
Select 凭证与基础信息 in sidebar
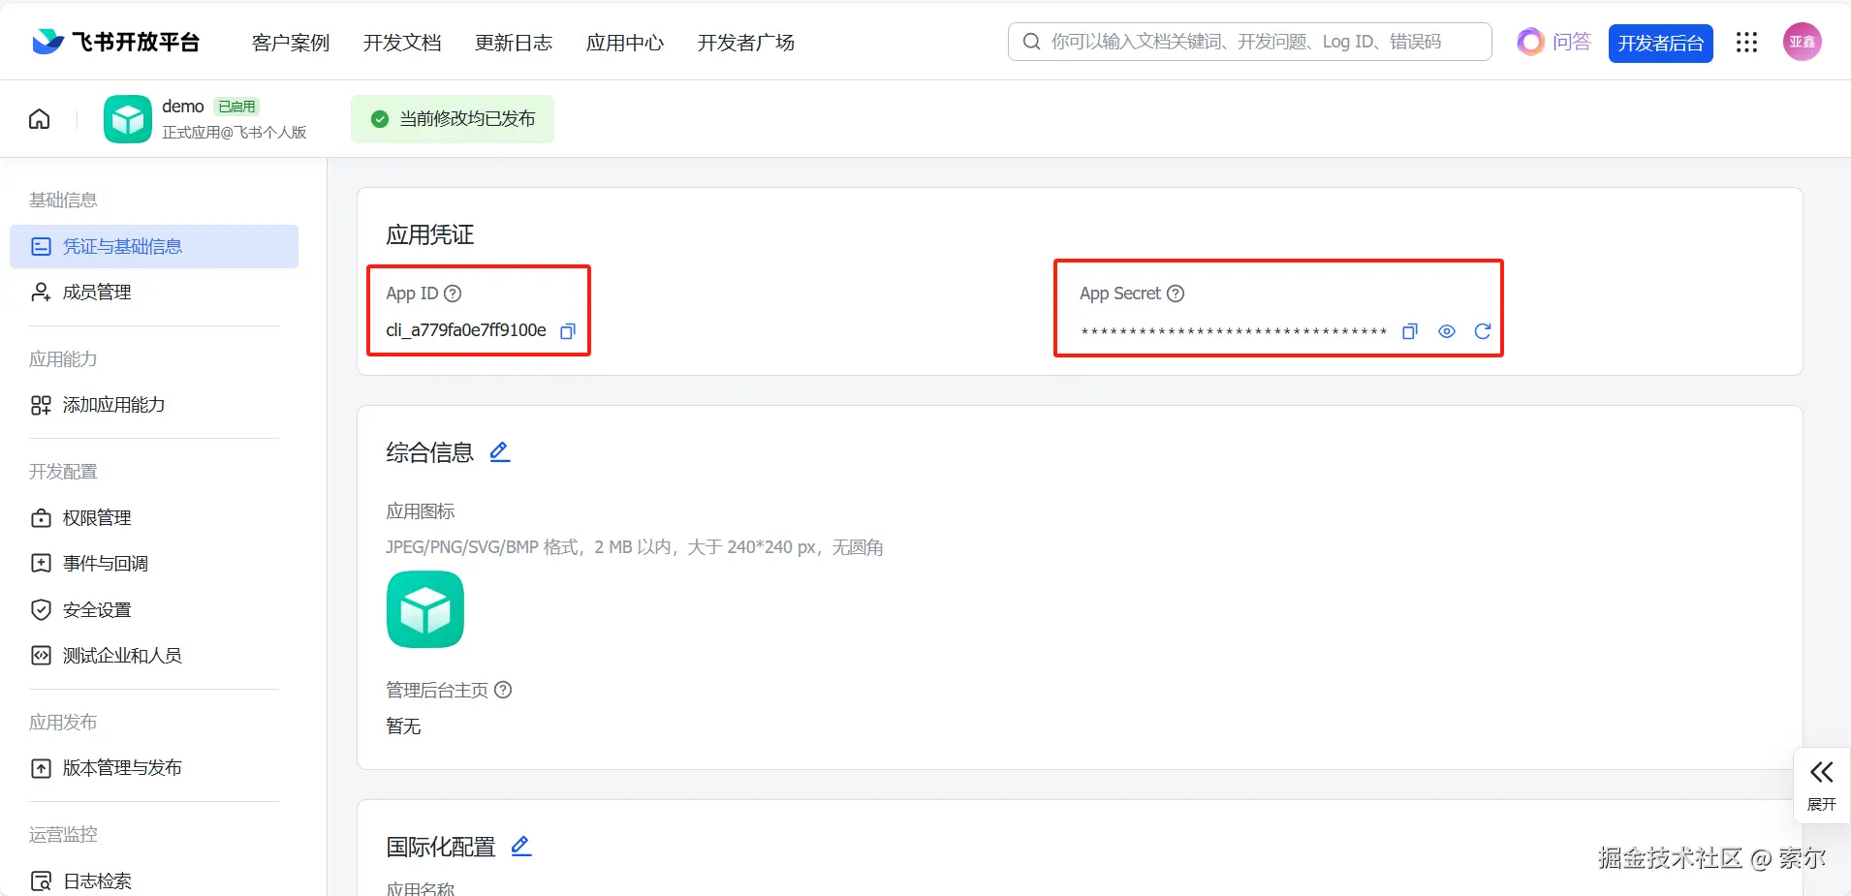pyautogui.click(x=154, y=246)
